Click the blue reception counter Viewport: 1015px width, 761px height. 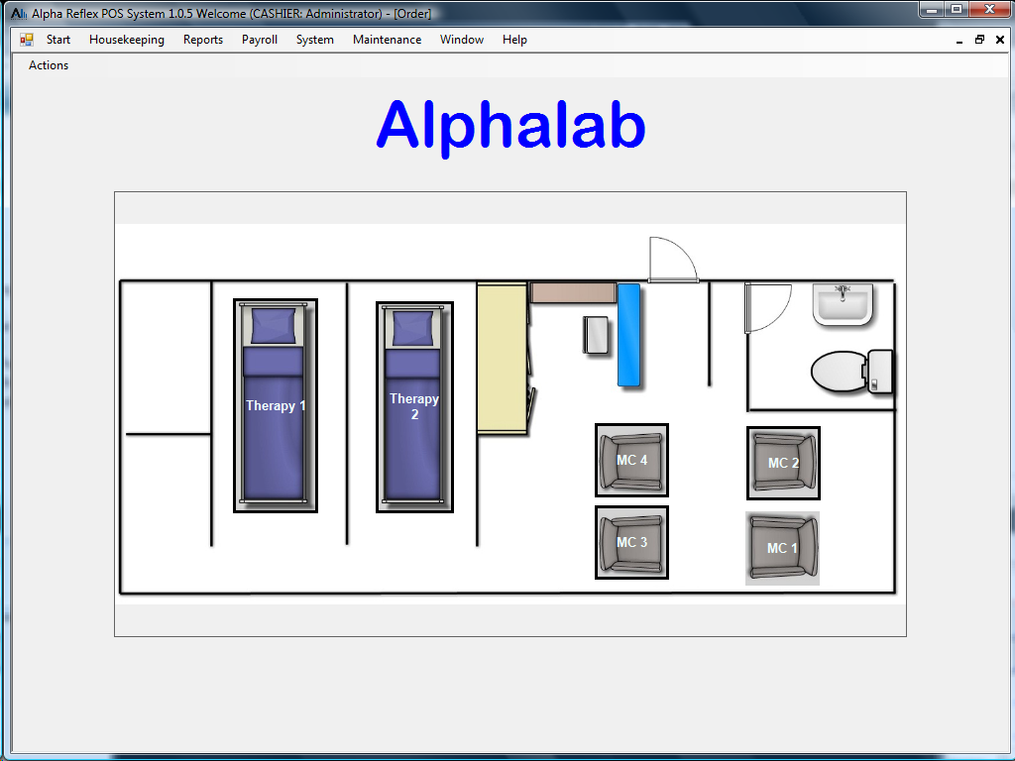(628, 335)
